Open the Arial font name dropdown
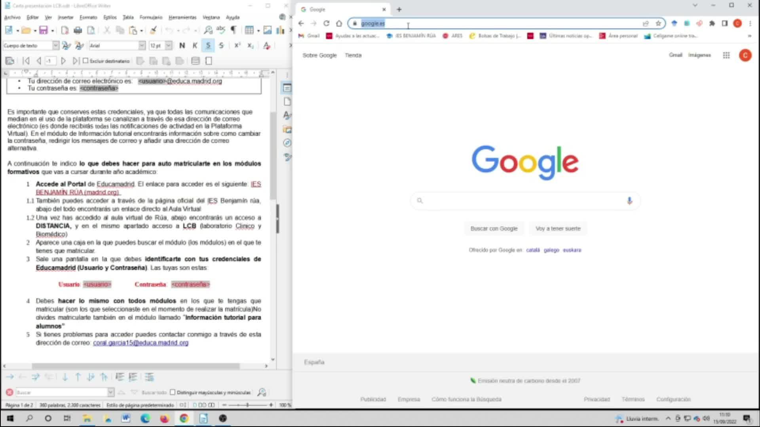Viewport: 760px width, 427px height. point(142,45)
